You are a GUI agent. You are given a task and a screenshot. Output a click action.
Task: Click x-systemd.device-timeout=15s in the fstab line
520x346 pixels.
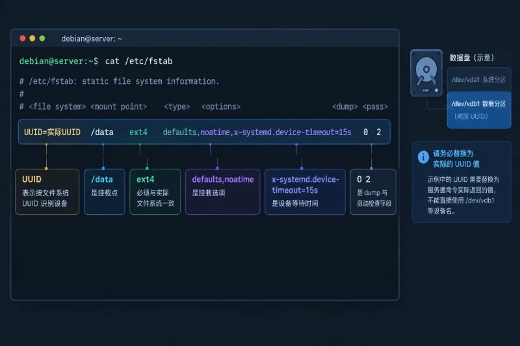click(x=292, y=132)
